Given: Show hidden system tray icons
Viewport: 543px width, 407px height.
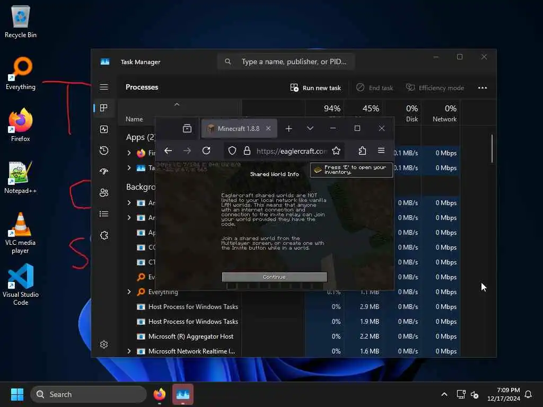Looking at the screenshot, I should pyautogui.click(x=444, y=394).
